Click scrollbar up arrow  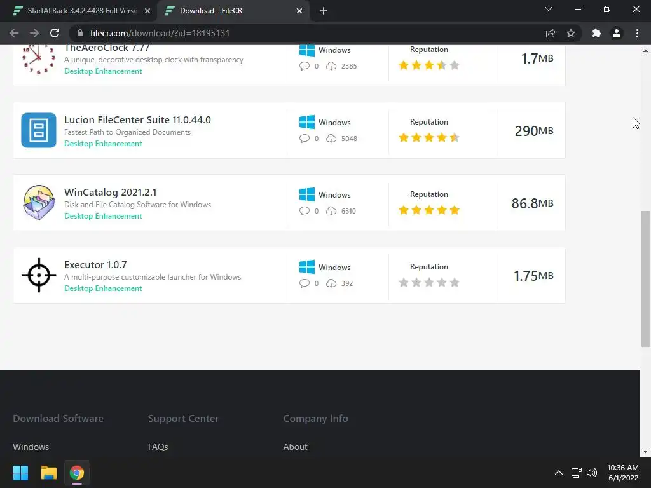[x=645, y=51]
